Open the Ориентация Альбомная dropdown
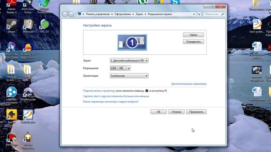Screen dimensions: 271x152 (x=129, y=76)
